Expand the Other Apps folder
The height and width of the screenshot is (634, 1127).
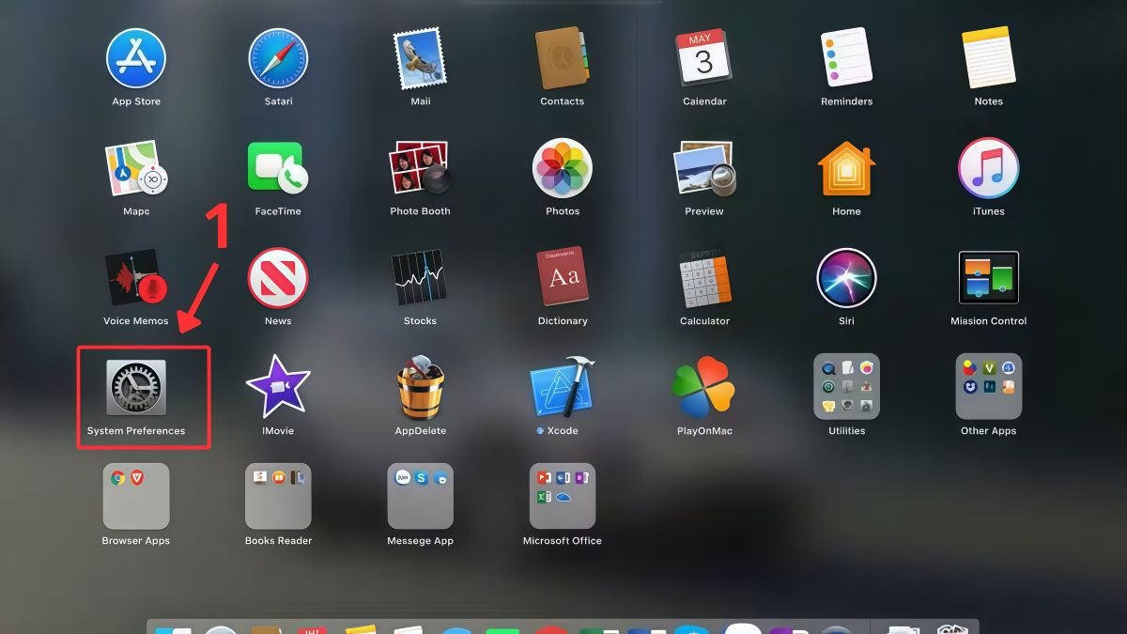[x=988, y=387]
